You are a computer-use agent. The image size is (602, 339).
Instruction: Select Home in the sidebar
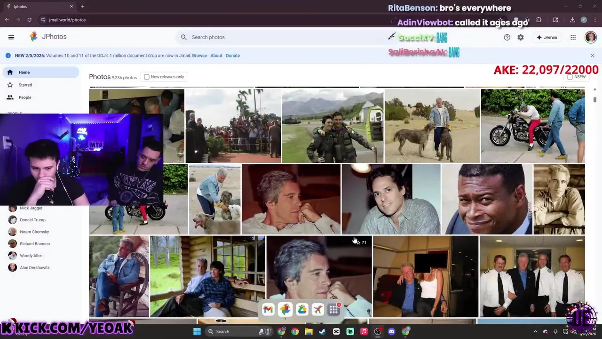click(40, 72)
